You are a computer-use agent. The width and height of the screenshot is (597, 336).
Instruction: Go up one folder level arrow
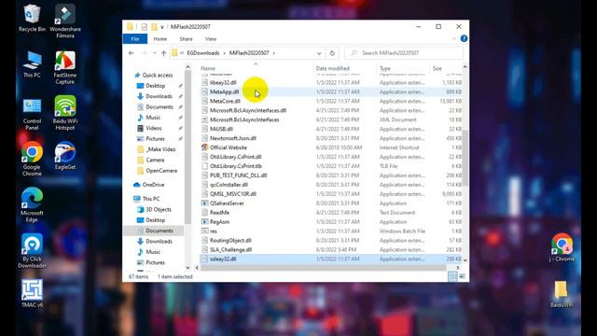pos(164,53)
